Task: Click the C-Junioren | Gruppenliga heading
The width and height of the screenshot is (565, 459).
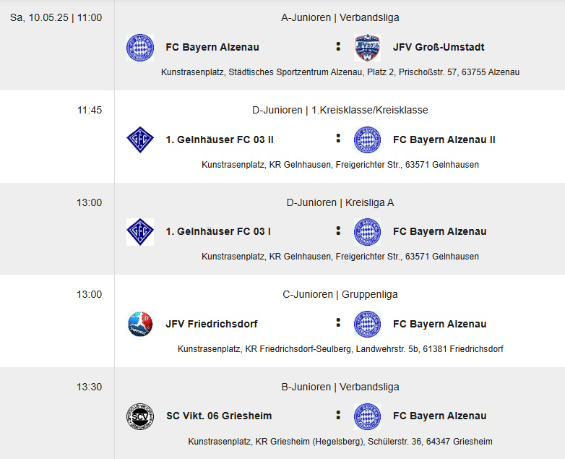Action: 340,295
